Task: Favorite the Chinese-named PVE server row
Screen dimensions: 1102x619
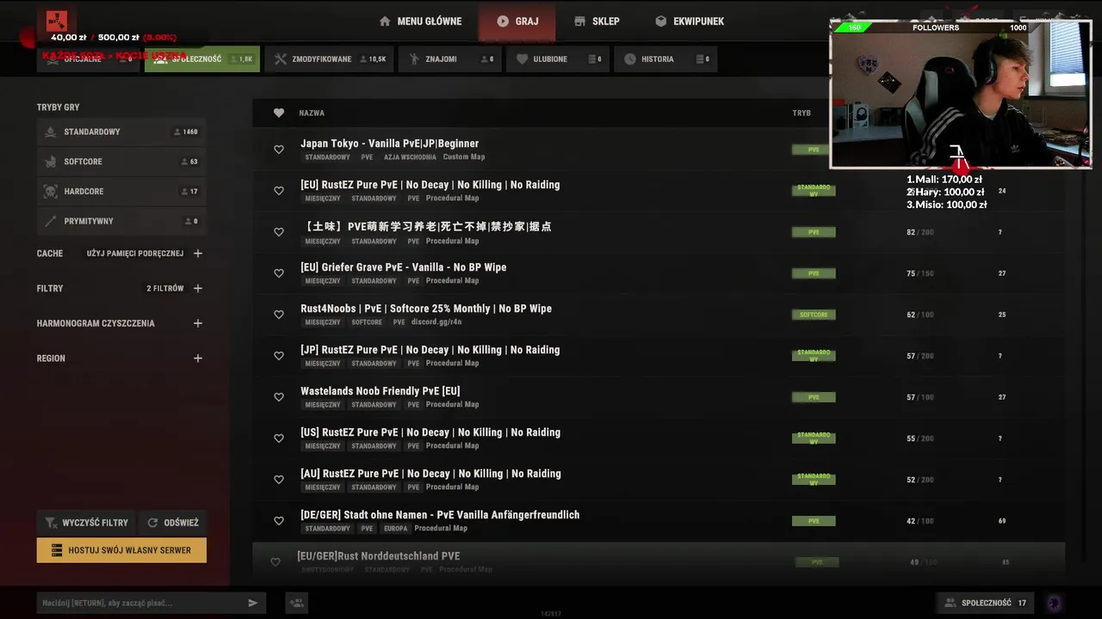Action: (x=279, y=232)
